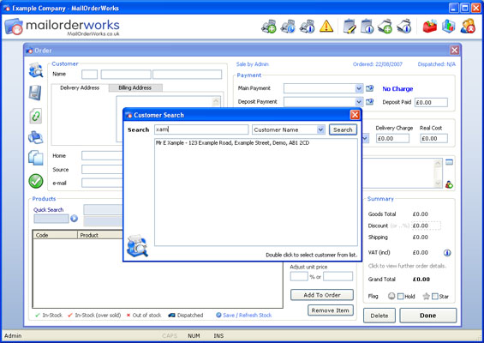This screenshot has height=343, width=484.
Task: Switch to the Billing Address tab
Action: coord(135,87)
